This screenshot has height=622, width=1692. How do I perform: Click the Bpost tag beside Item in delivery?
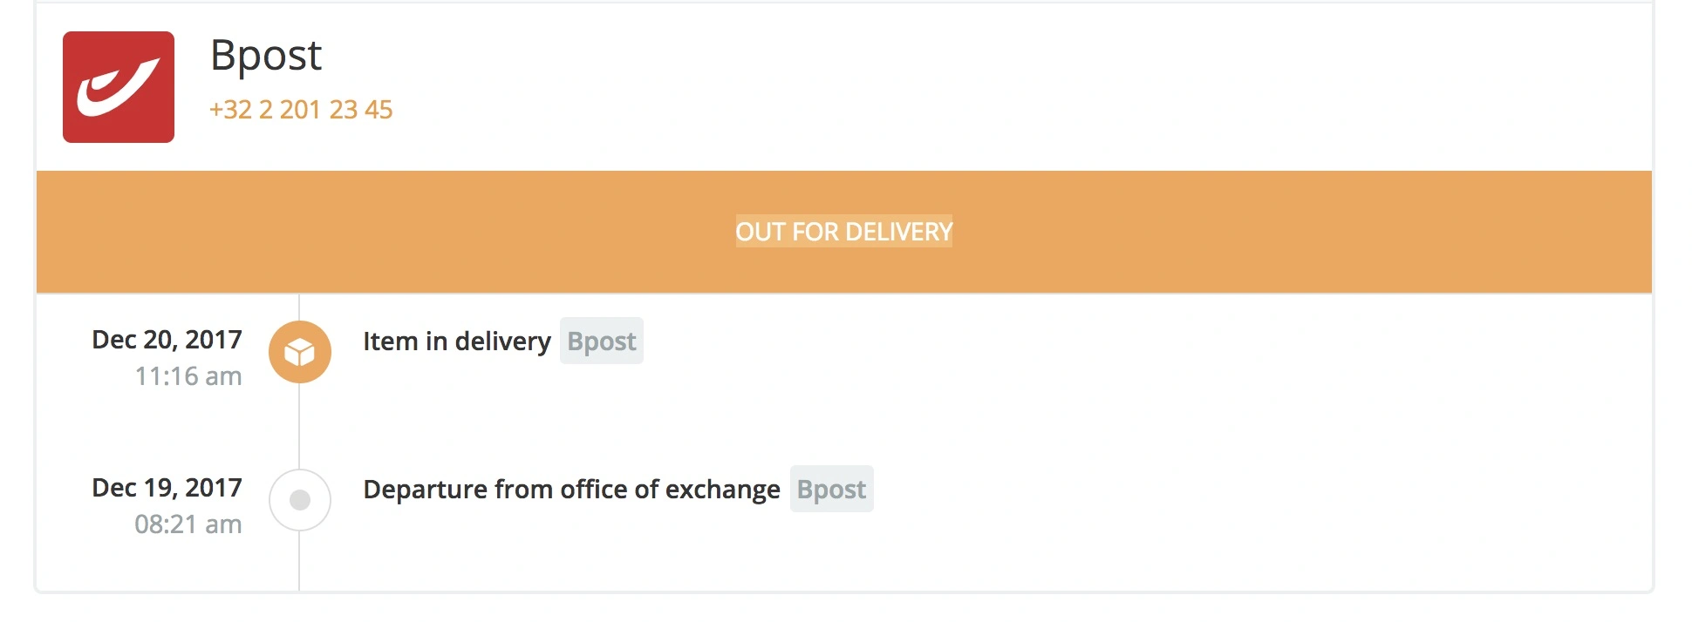(601, 341)
